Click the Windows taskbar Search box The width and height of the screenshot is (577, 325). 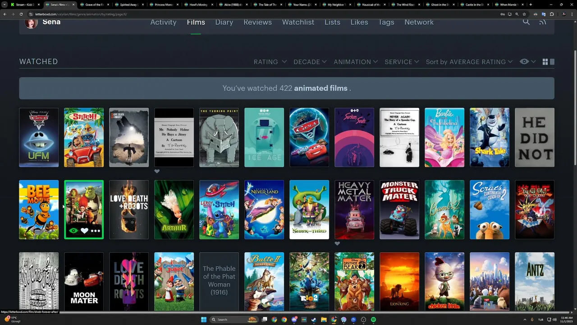point(234,320)
